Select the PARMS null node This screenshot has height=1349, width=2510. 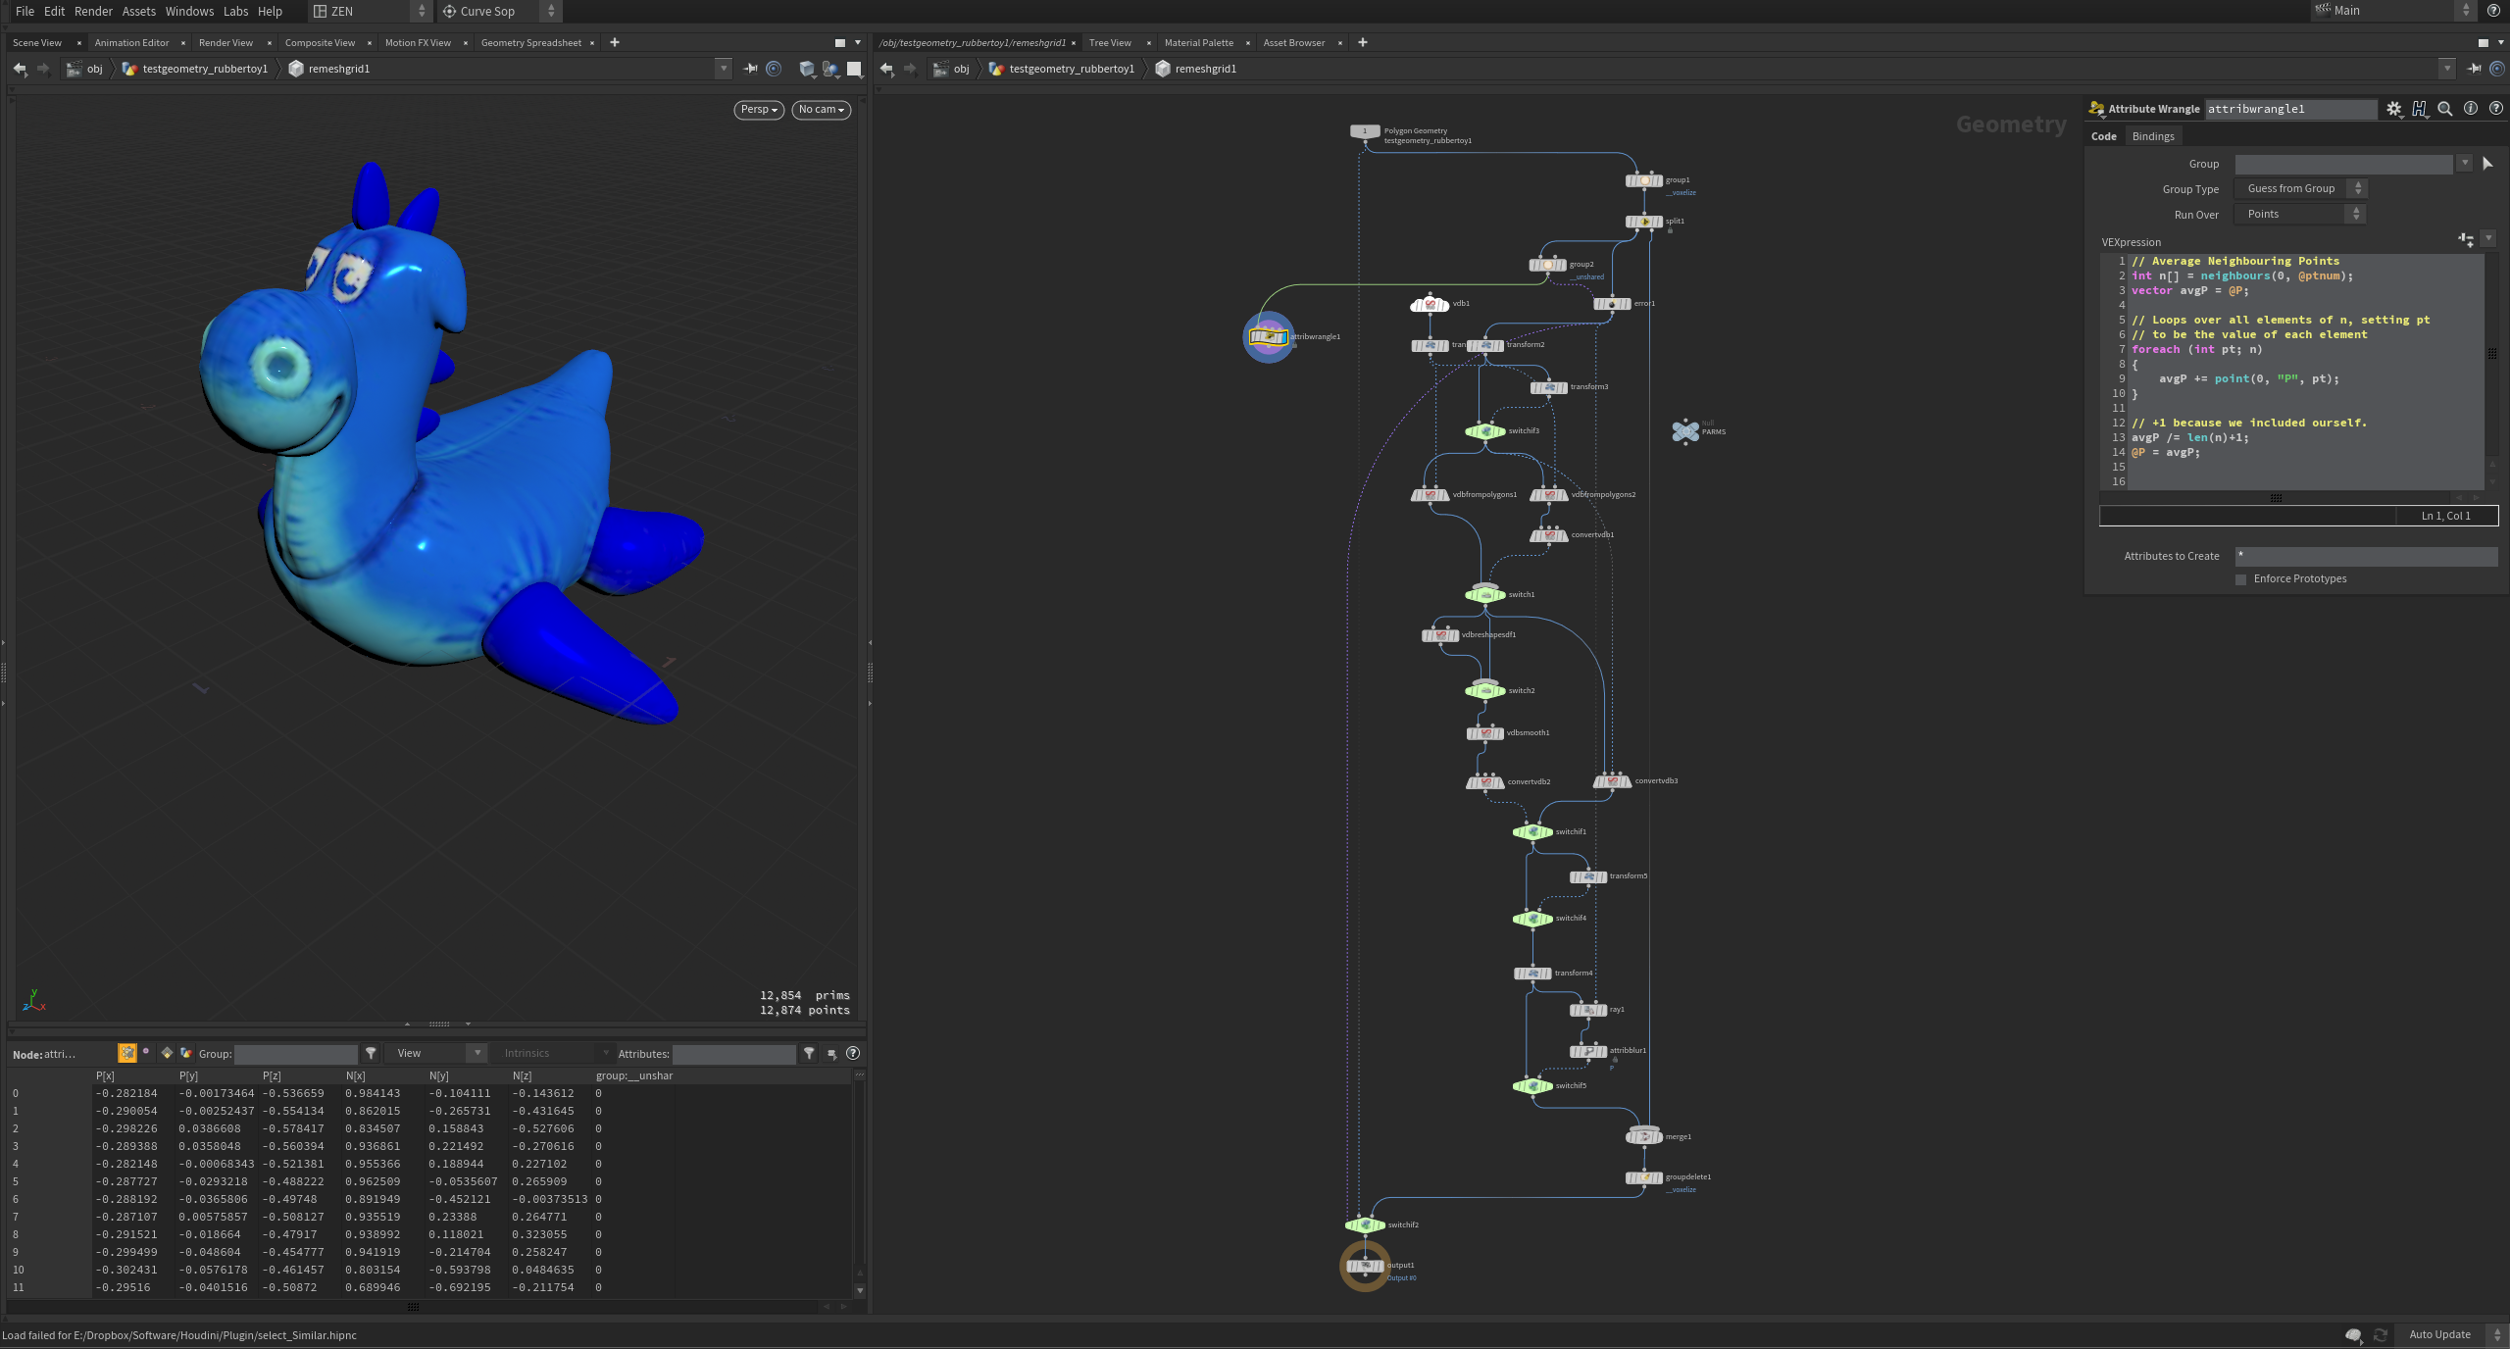coord(1684,430)
